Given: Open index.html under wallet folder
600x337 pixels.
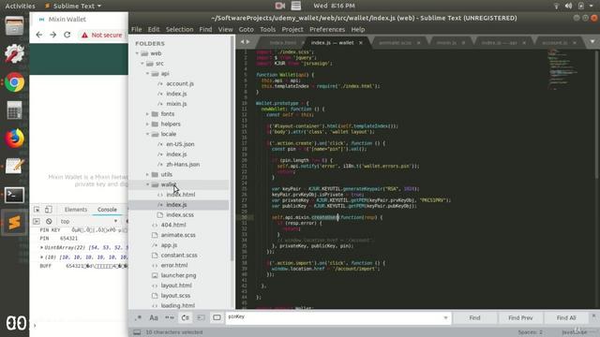Looking at the screenshot, I should tap(181, 195).
